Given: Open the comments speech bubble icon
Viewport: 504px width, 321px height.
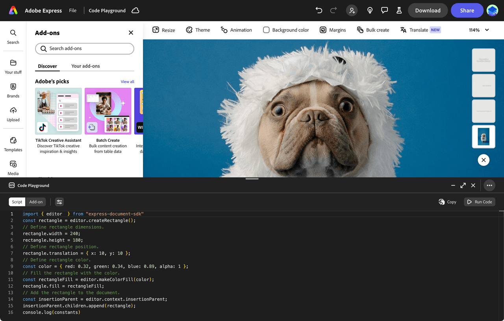Looking at the screenshot, I should (x=385, y=11).
